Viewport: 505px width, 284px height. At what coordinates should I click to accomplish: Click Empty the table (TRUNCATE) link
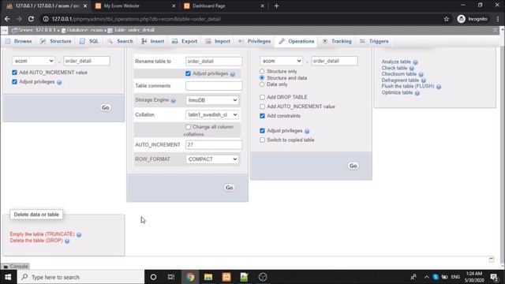(x=42, y=234)
